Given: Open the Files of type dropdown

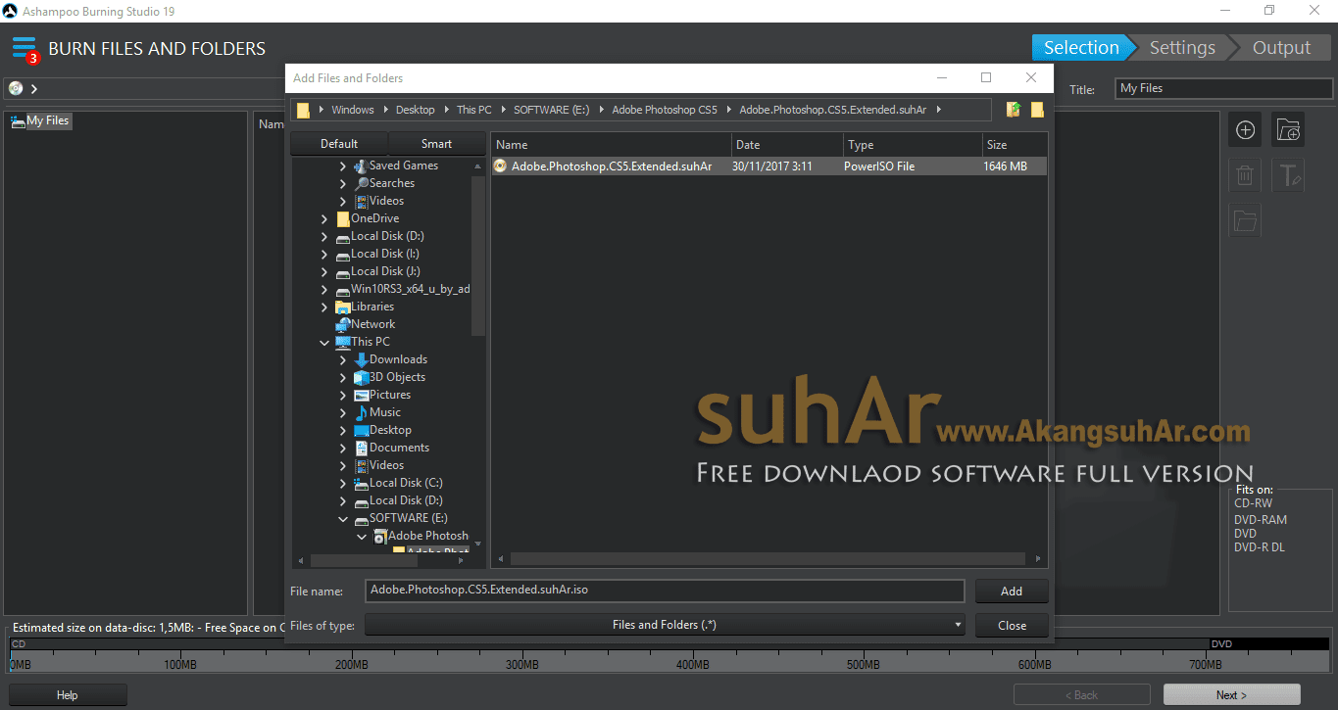Looking at the screenshot, I should coord(665,625).
